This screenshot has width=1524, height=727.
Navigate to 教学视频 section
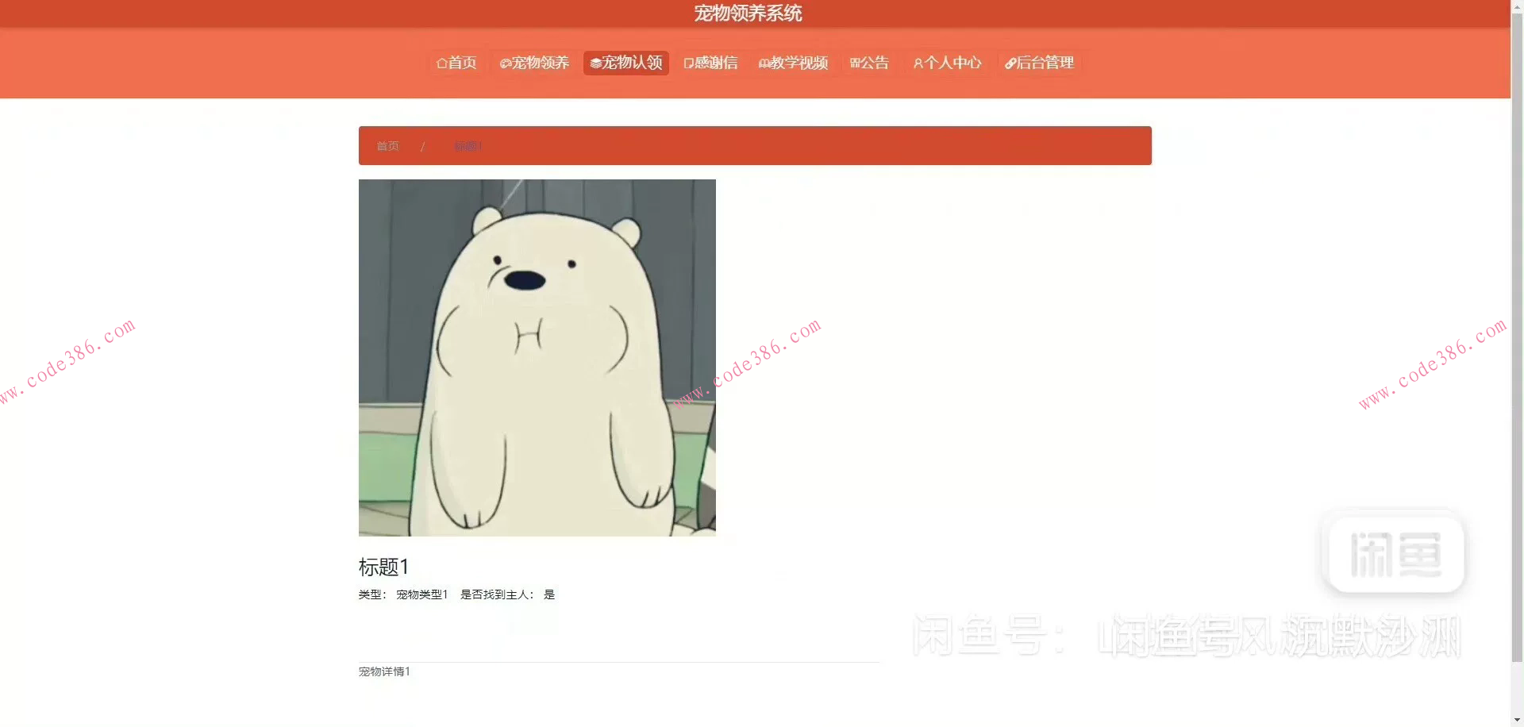[798, 63]
